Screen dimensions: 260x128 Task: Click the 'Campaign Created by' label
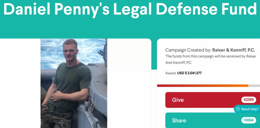tap(188, 50)
